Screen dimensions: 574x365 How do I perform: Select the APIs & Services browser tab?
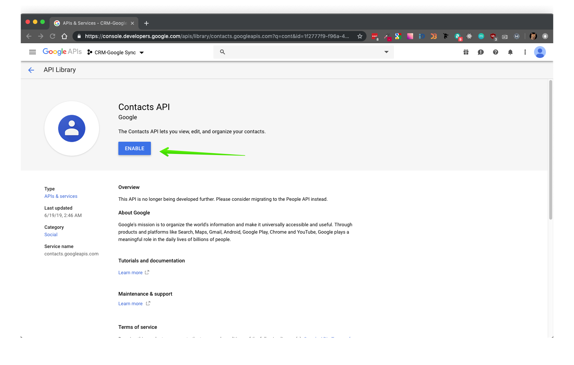(x=94, y=23)
